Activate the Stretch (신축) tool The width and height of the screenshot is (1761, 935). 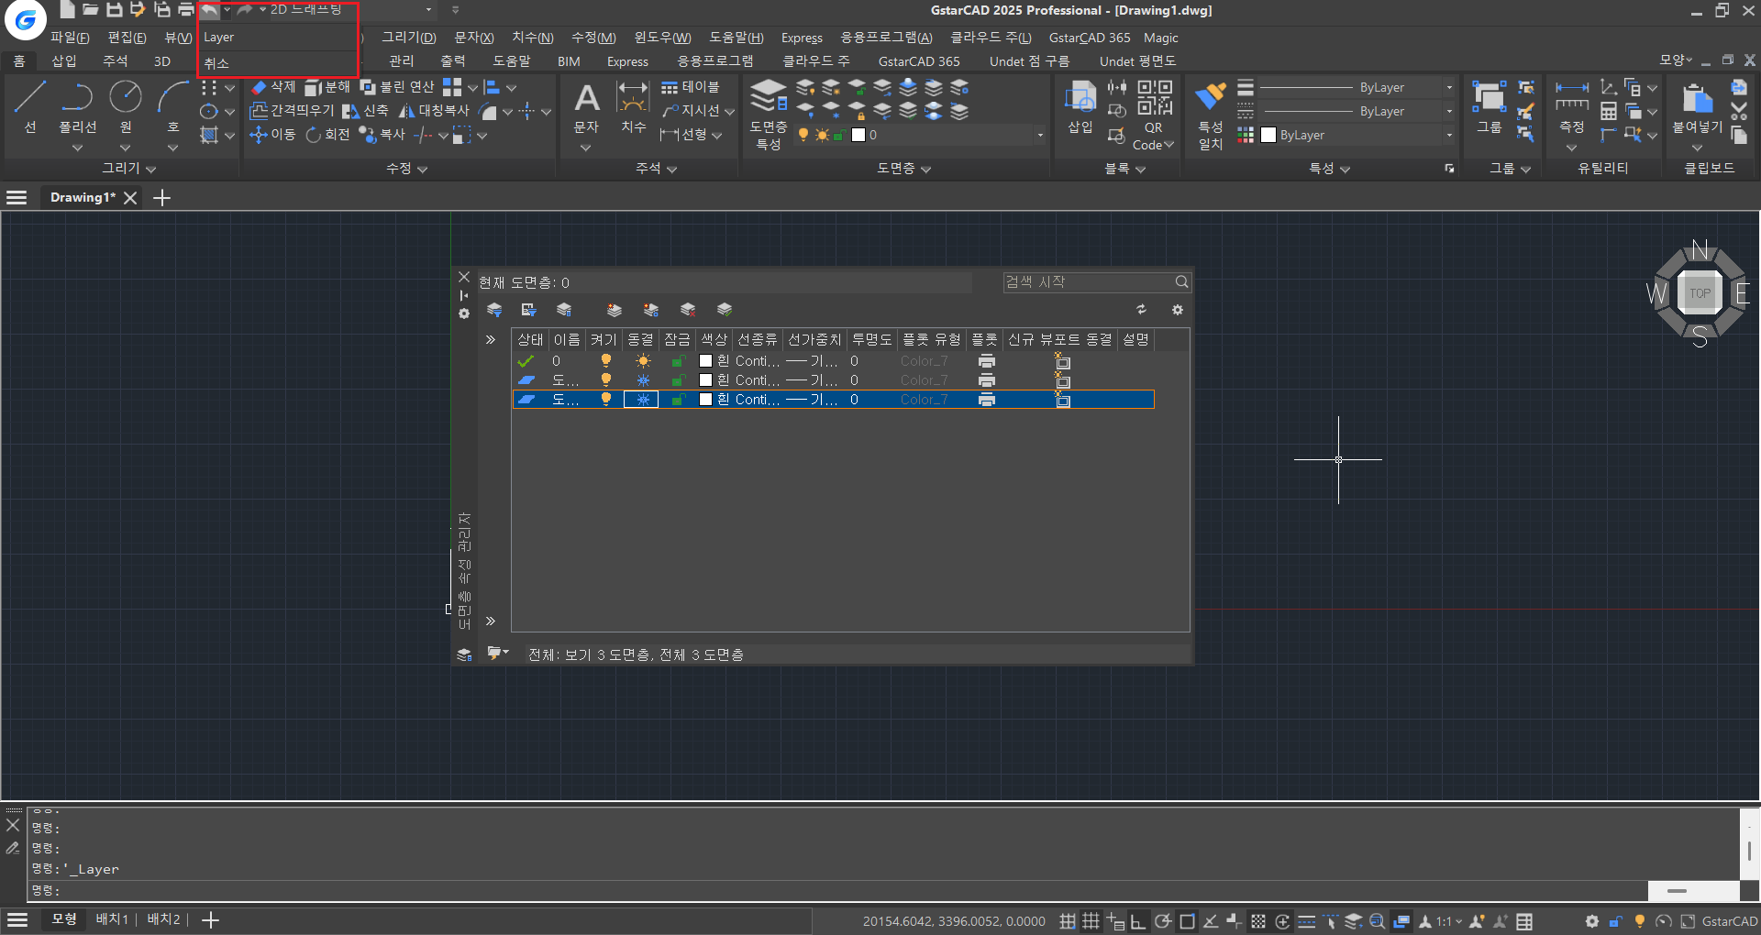[x=365, y=111]
